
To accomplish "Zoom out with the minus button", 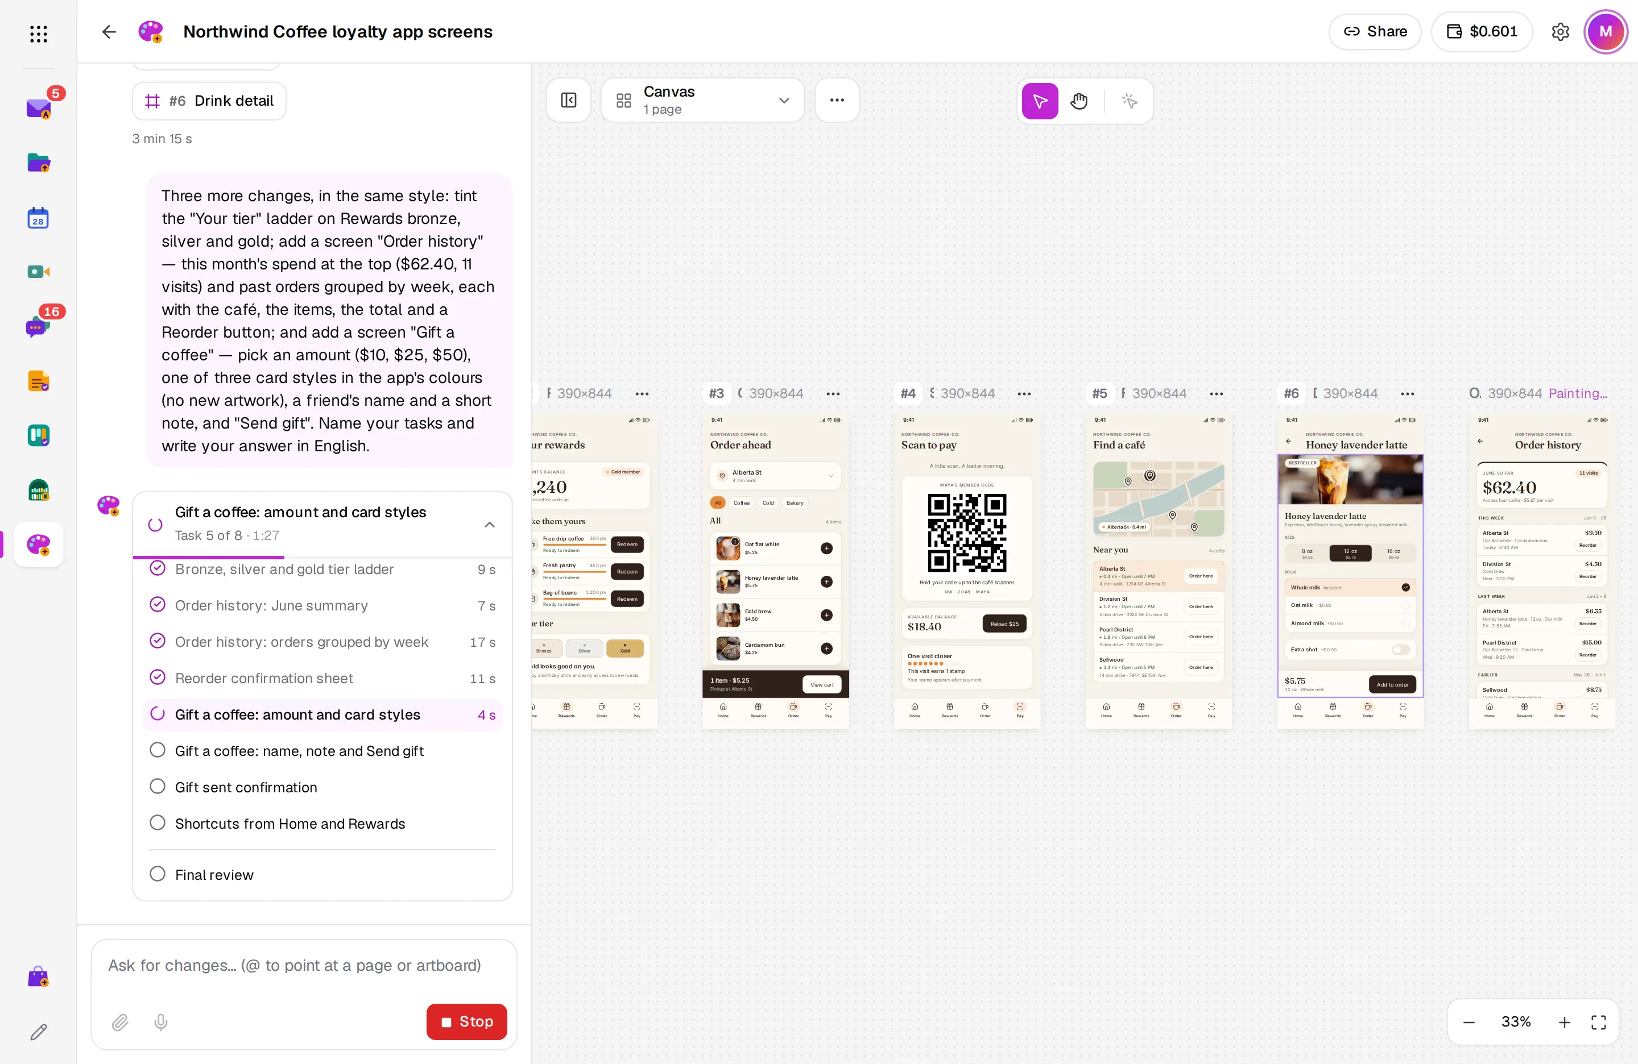I will (x=1469, y=1022).
